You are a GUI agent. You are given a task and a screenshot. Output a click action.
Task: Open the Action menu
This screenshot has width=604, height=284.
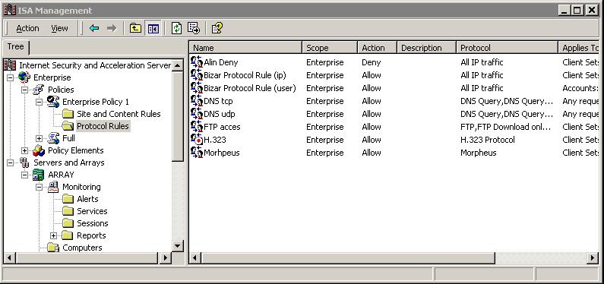[27, 28]
